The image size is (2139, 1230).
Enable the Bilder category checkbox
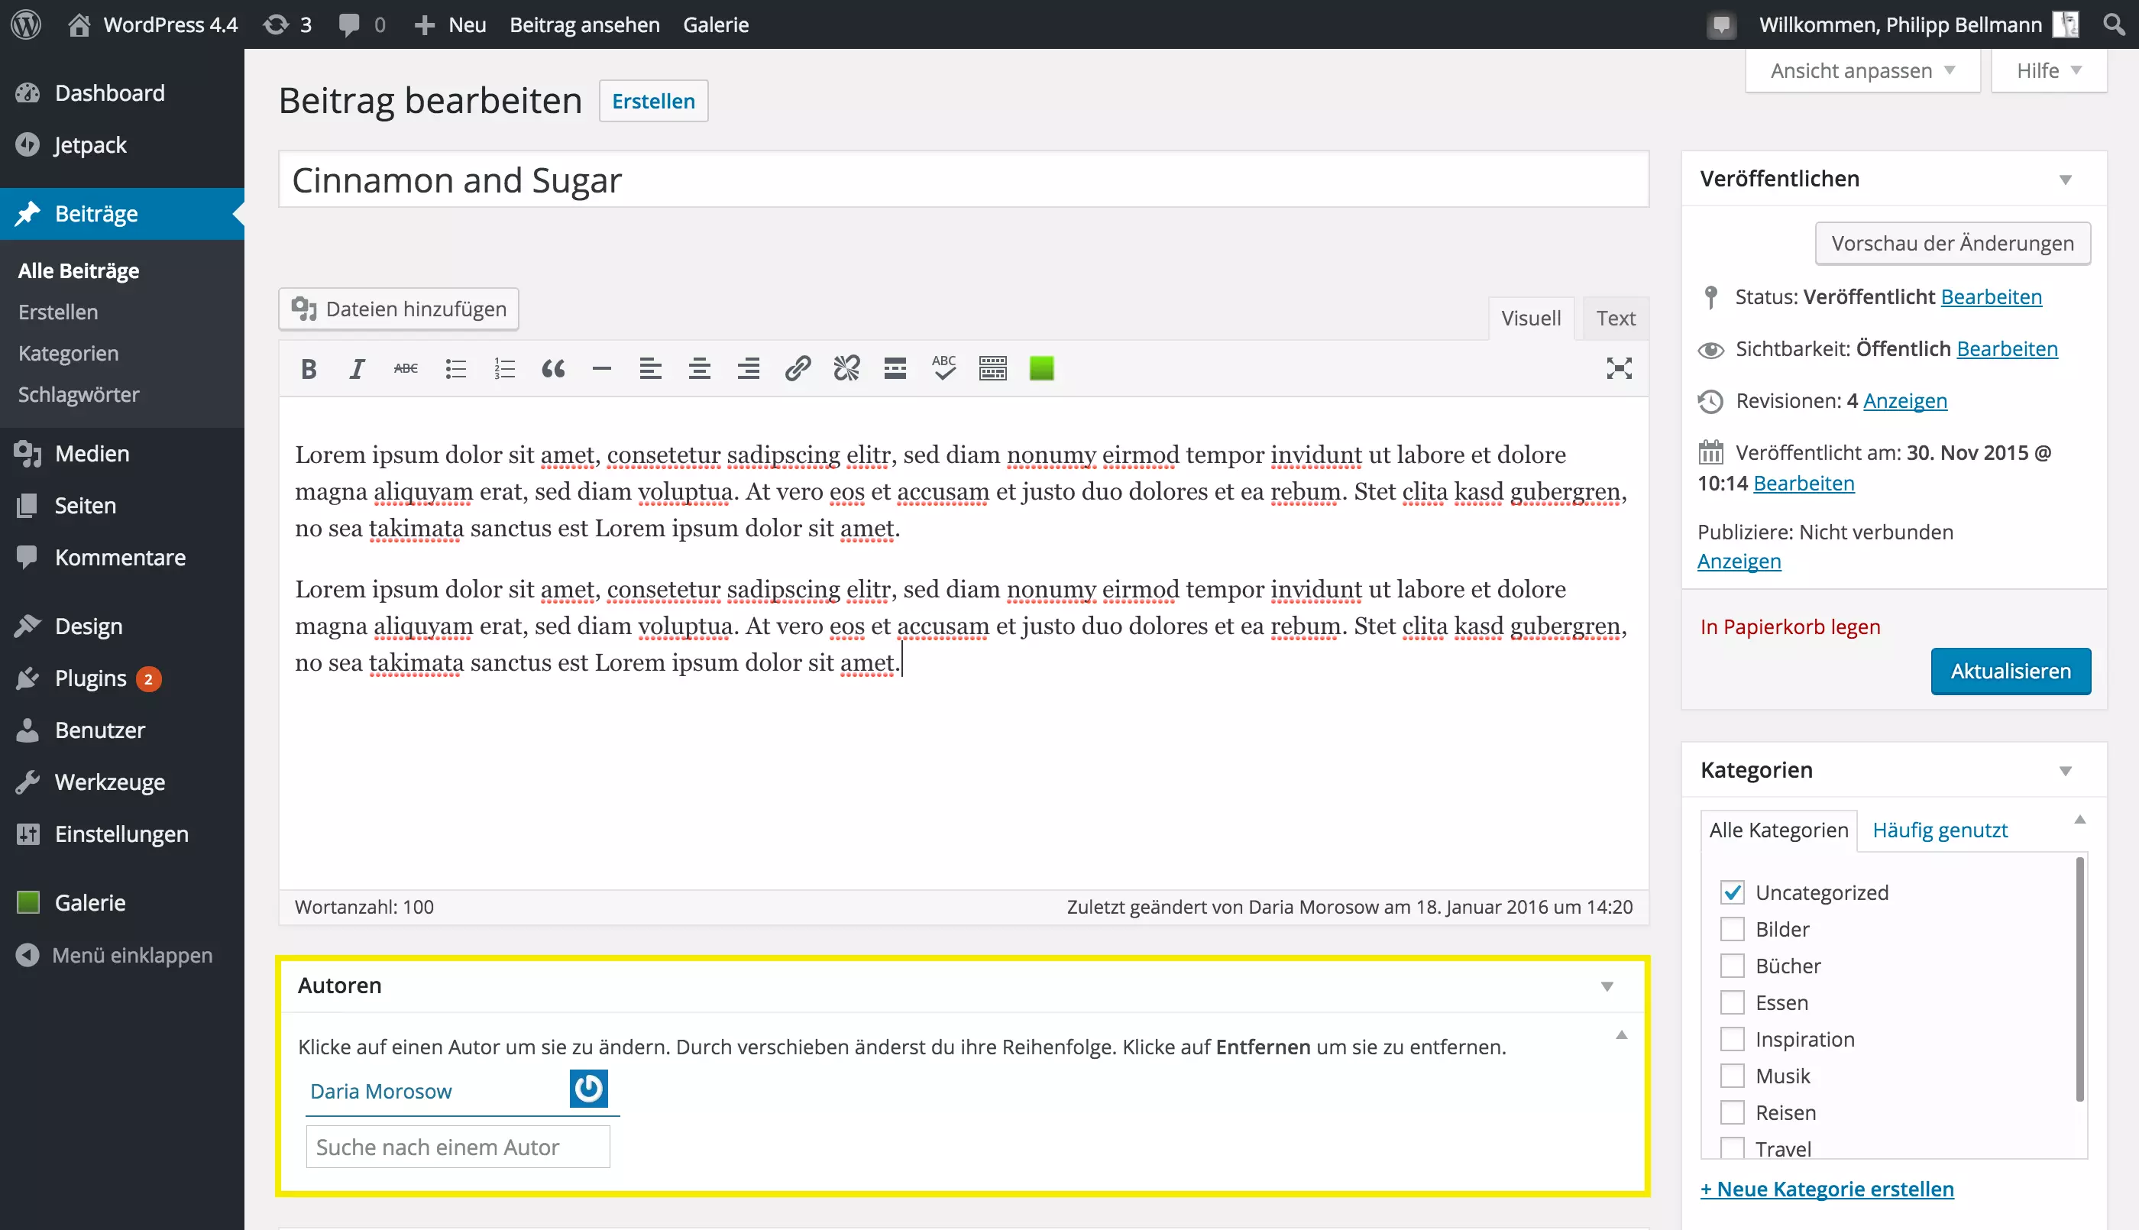pyautogui.click(x=1732, y=929)
